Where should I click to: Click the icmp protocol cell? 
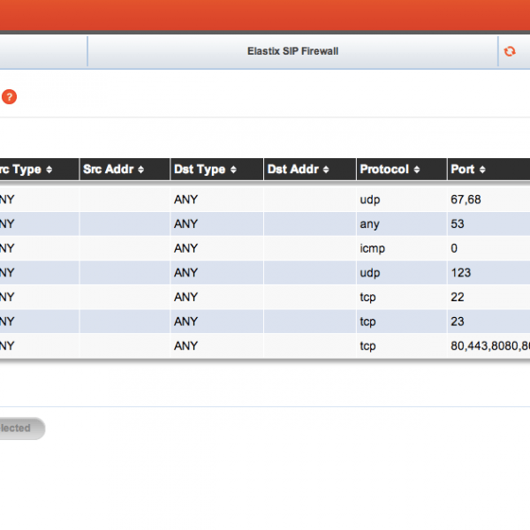[x=372, y=248]
